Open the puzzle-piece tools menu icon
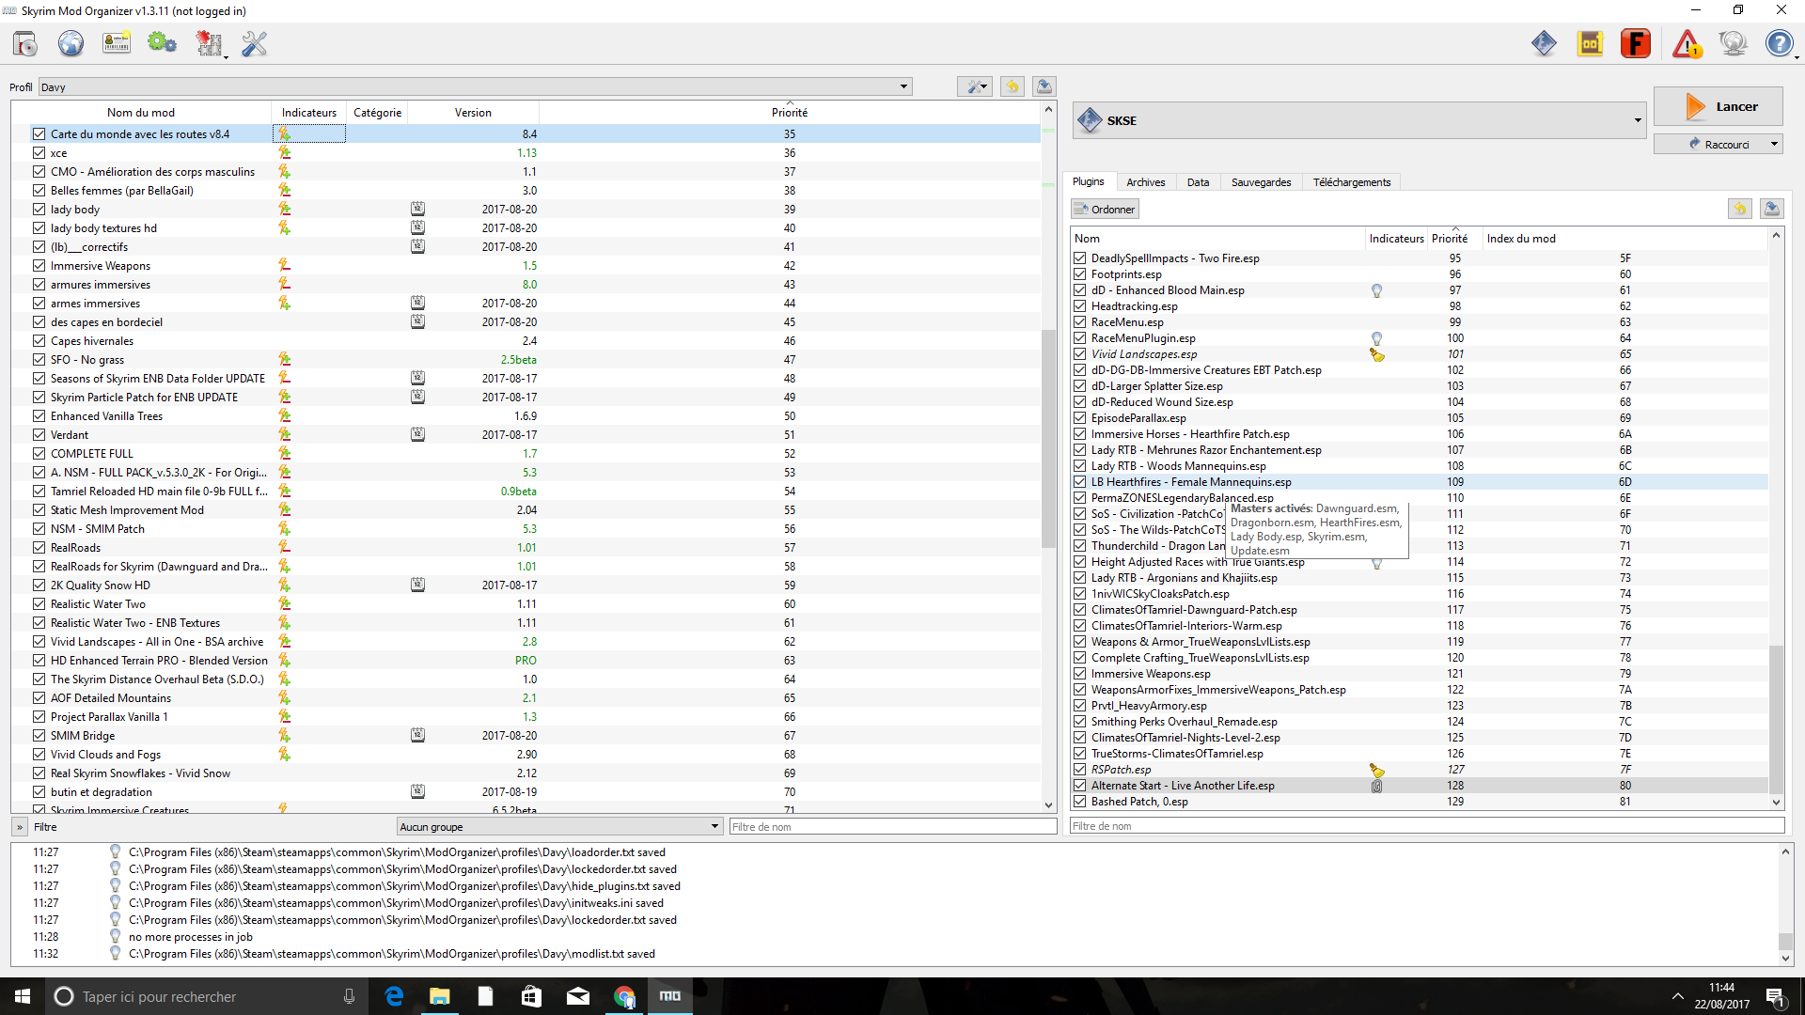This screenshot has width=1805, height=1015. (208, 43)
